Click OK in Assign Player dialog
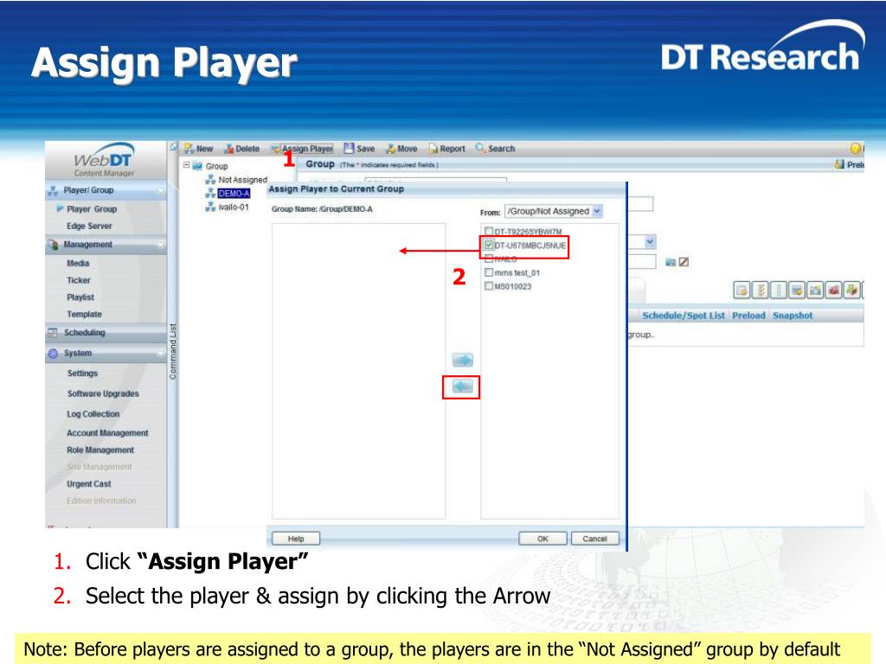This screenshot has width=886, height=664. [x=543, y=539]
